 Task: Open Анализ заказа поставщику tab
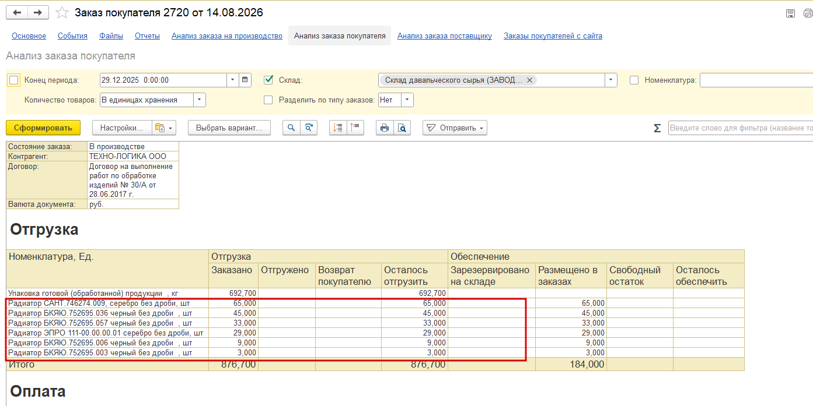[x=445, y=36]
